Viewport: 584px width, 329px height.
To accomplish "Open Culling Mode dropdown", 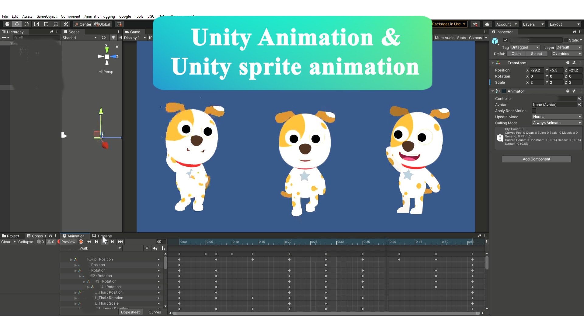I will 557,123.
